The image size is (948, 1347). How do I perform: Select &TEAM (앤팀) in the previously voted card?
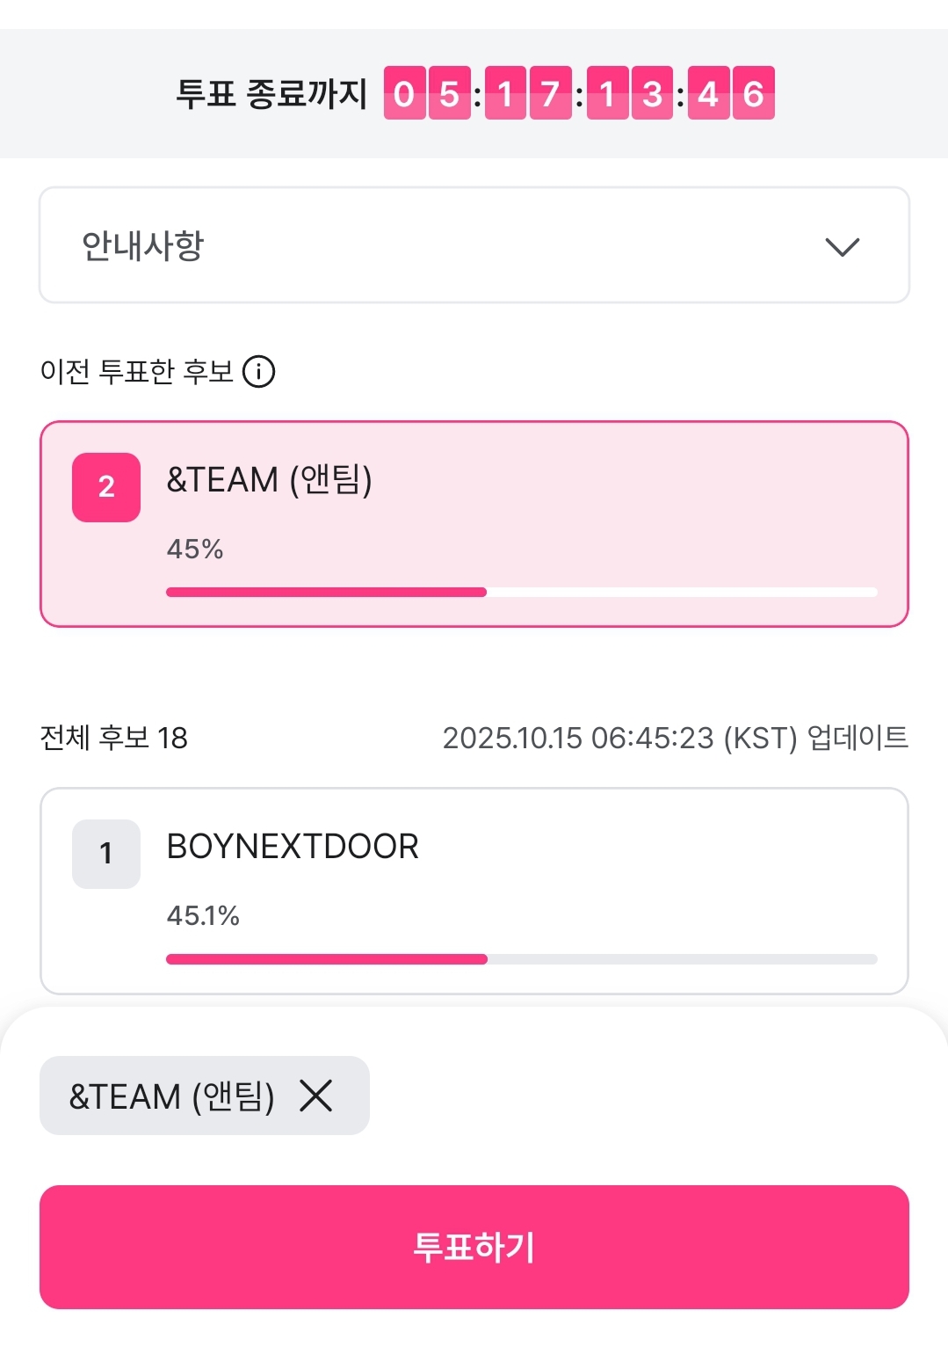(270, 480)
